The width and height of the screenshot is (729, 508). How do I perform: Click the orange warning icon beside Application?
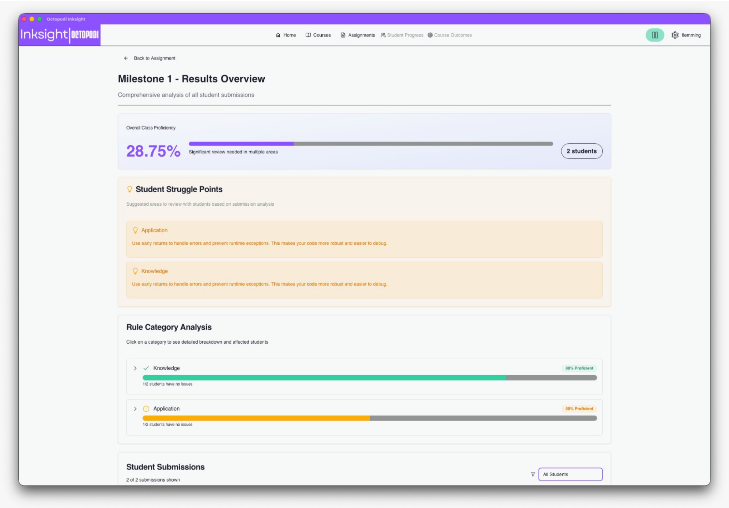[146, 409]
